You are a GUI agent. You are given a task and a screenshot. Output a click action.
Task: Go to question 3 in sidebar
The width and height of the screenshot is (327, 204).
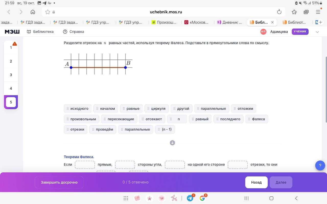point(11,75)
